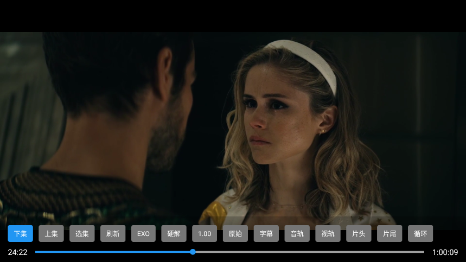The width and height of the screenshot is (466, 262).
Task: Click the blue seek bar handle
Action: tap(193, 252)
